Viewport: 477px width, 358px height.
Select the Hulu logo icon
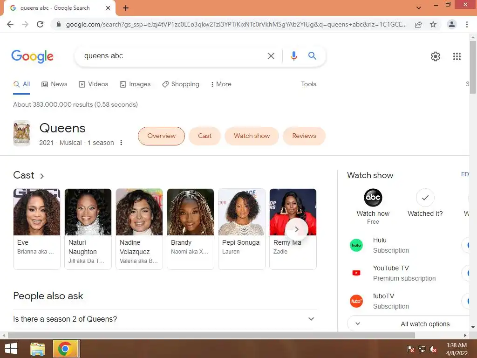tap(356, 245)
